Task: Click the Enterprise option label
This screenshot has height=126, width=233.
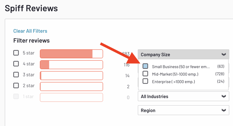Action: pos(173,81)
